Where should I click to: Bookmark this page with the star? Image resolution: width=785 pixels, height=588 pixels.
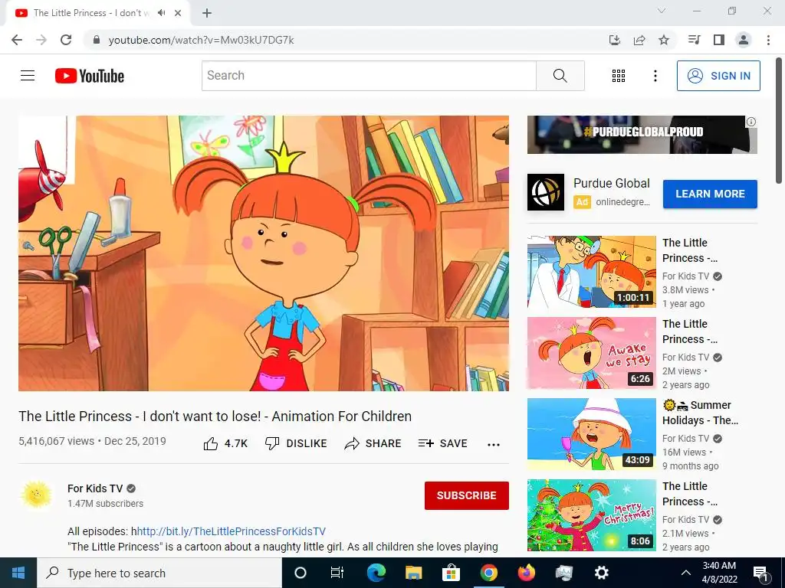[x=664, y=40]
